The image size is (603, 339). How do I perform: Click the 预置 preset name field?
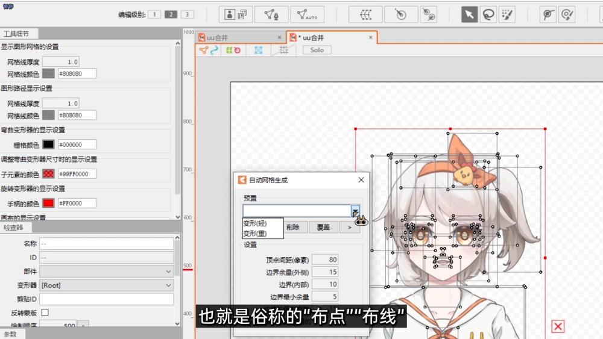coord(297,211)
